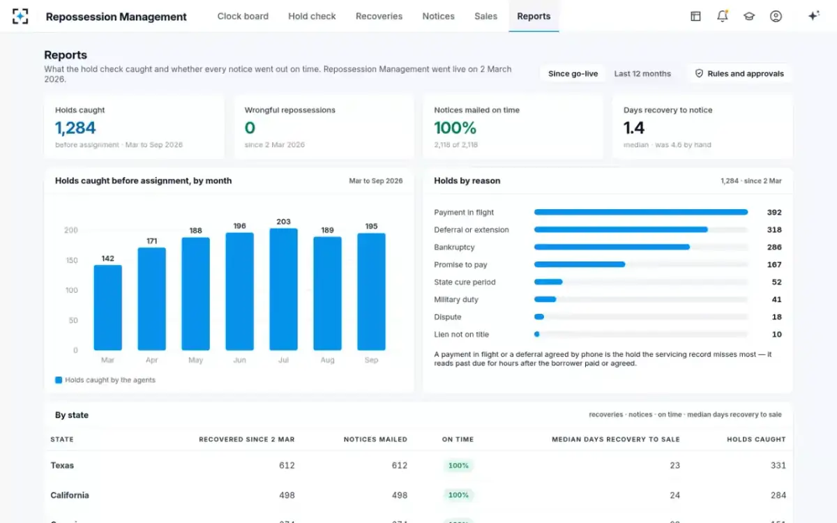Click the 100% on-time badge for California
The image size is (837, 523).
click(x=458, y=495)
